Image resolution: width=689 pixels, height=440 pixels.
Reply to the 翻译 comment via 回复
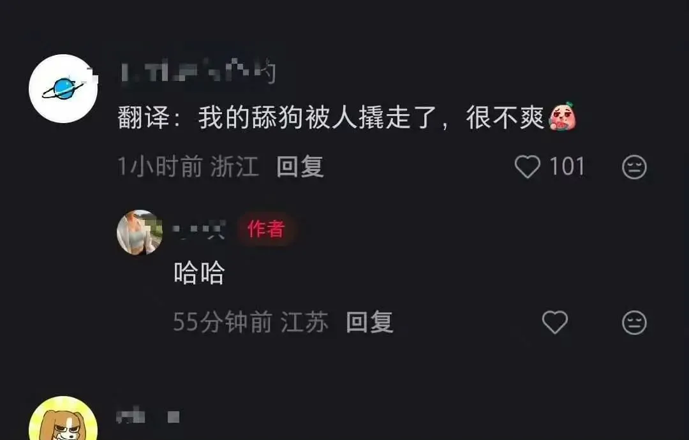click(300, 167)
